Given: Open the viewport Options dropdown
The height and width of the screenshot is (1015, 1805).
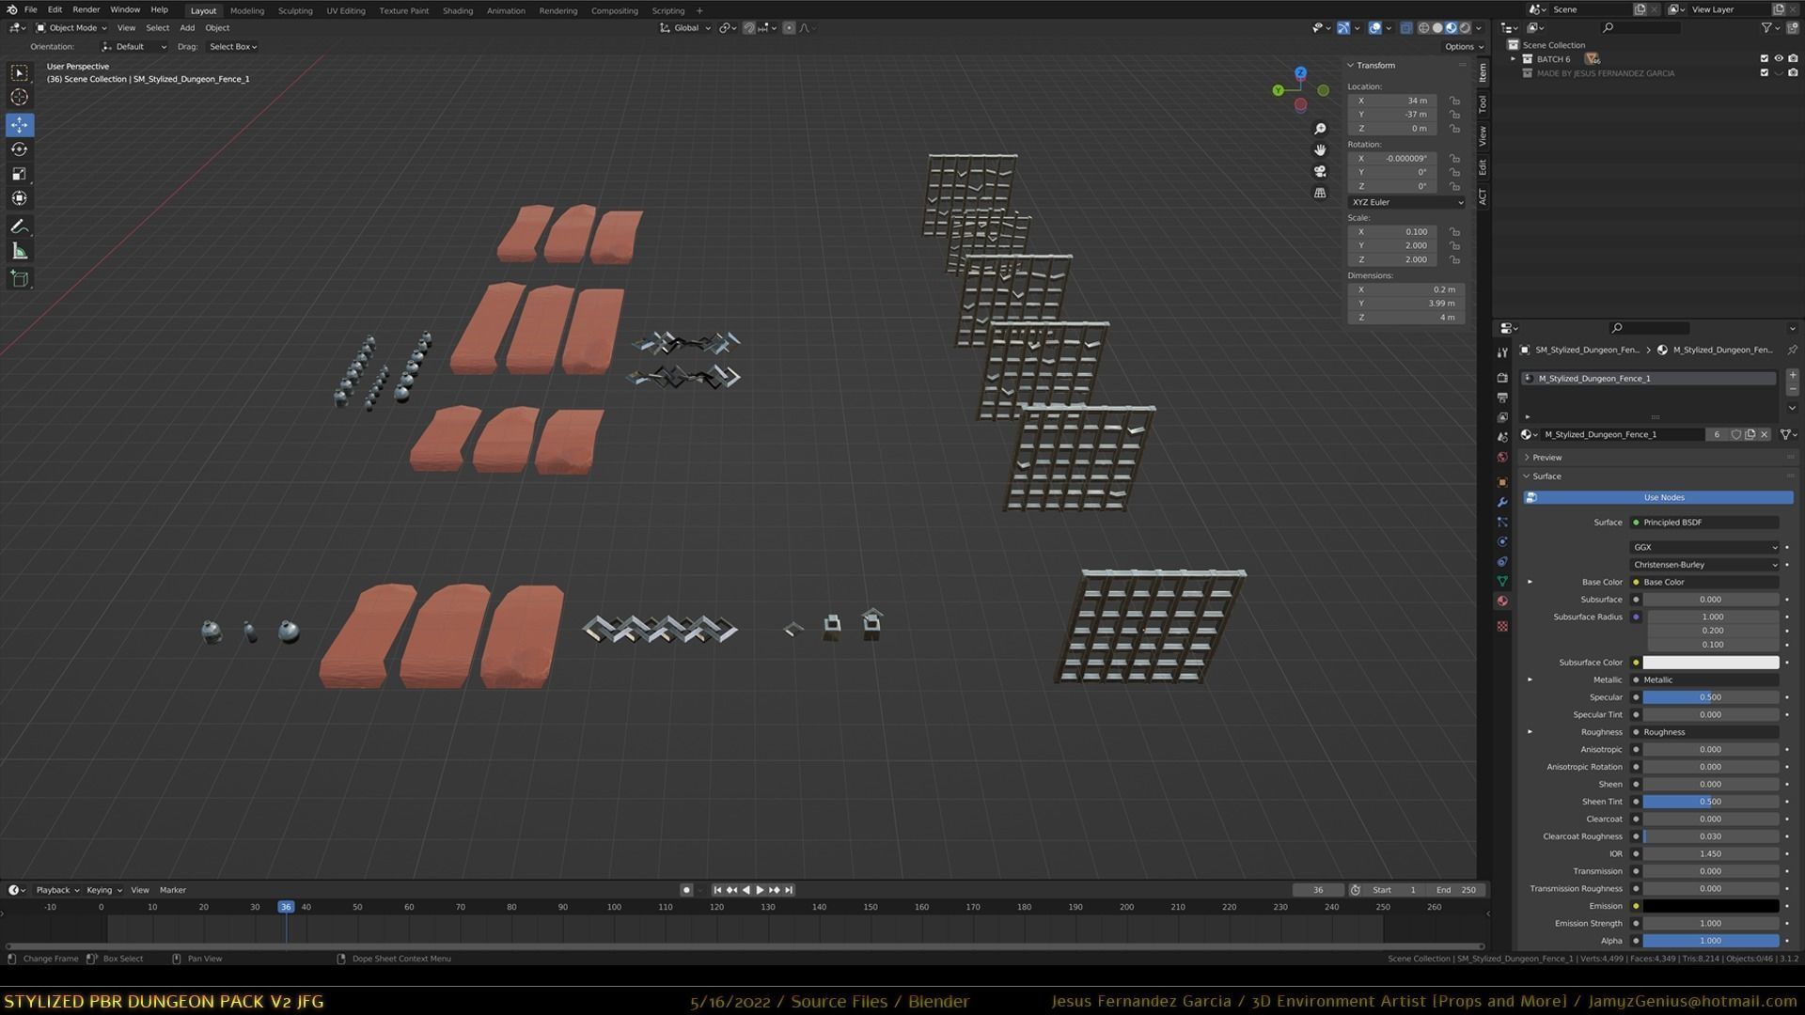Looking at the screenshot, I should tap(1464, 47).
